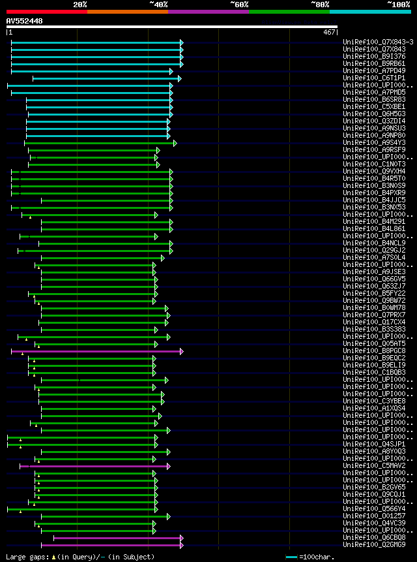Viewport: 417px width, 562px height.
Task: Select the UniRef100_Q66GV5 label
Action: coord(375,279)
